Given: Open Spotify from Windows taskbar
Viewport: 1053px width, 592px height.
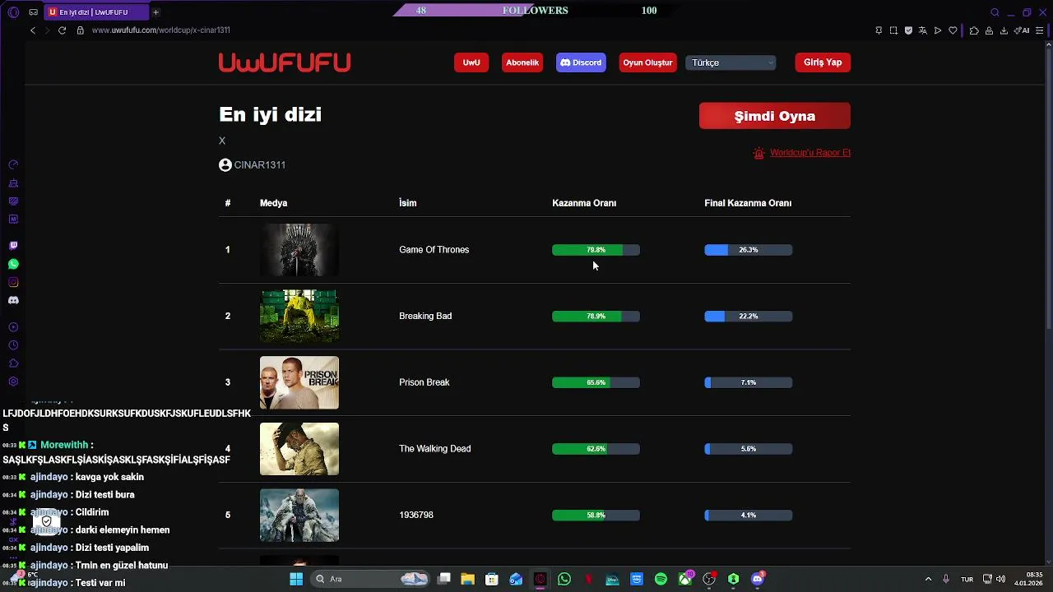Looking at the screenshot, I should click(661, 579).
